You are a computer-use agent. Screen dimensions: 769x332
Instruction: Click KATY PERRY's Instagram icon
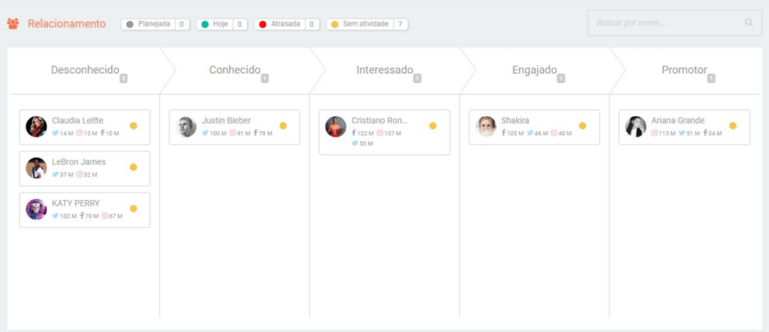(104, 215)
